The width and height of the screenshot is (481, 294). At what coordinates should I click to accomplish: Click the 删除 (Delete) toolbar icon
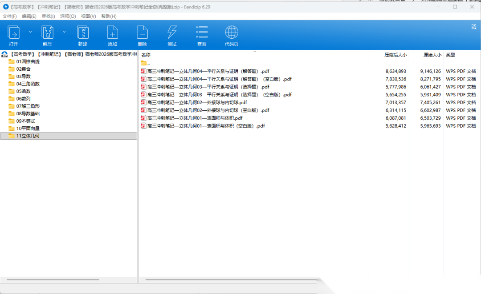142,33
